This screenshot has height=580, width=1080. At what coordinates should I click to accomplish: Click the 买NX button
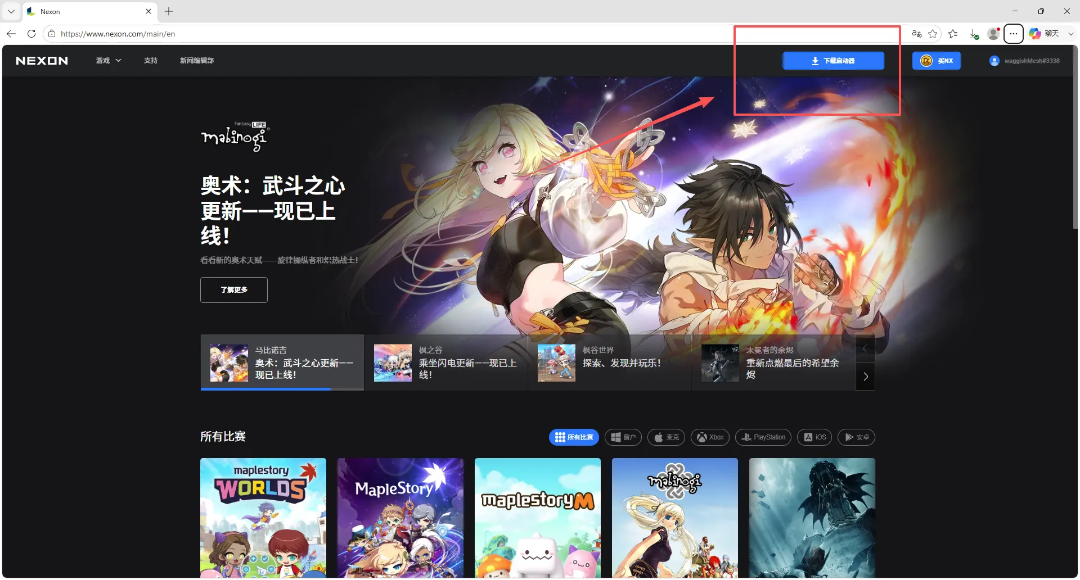coord(937,61)
